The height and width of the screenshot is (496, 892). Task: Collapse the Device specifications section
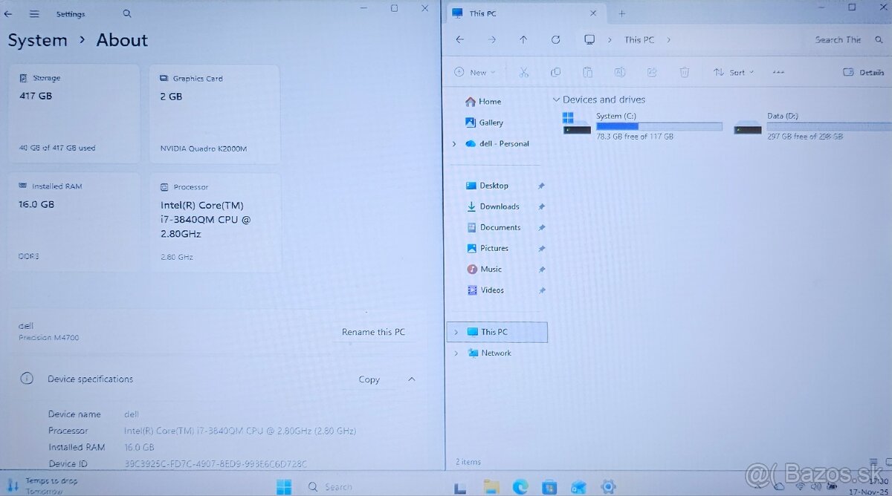tap(412, 379)
